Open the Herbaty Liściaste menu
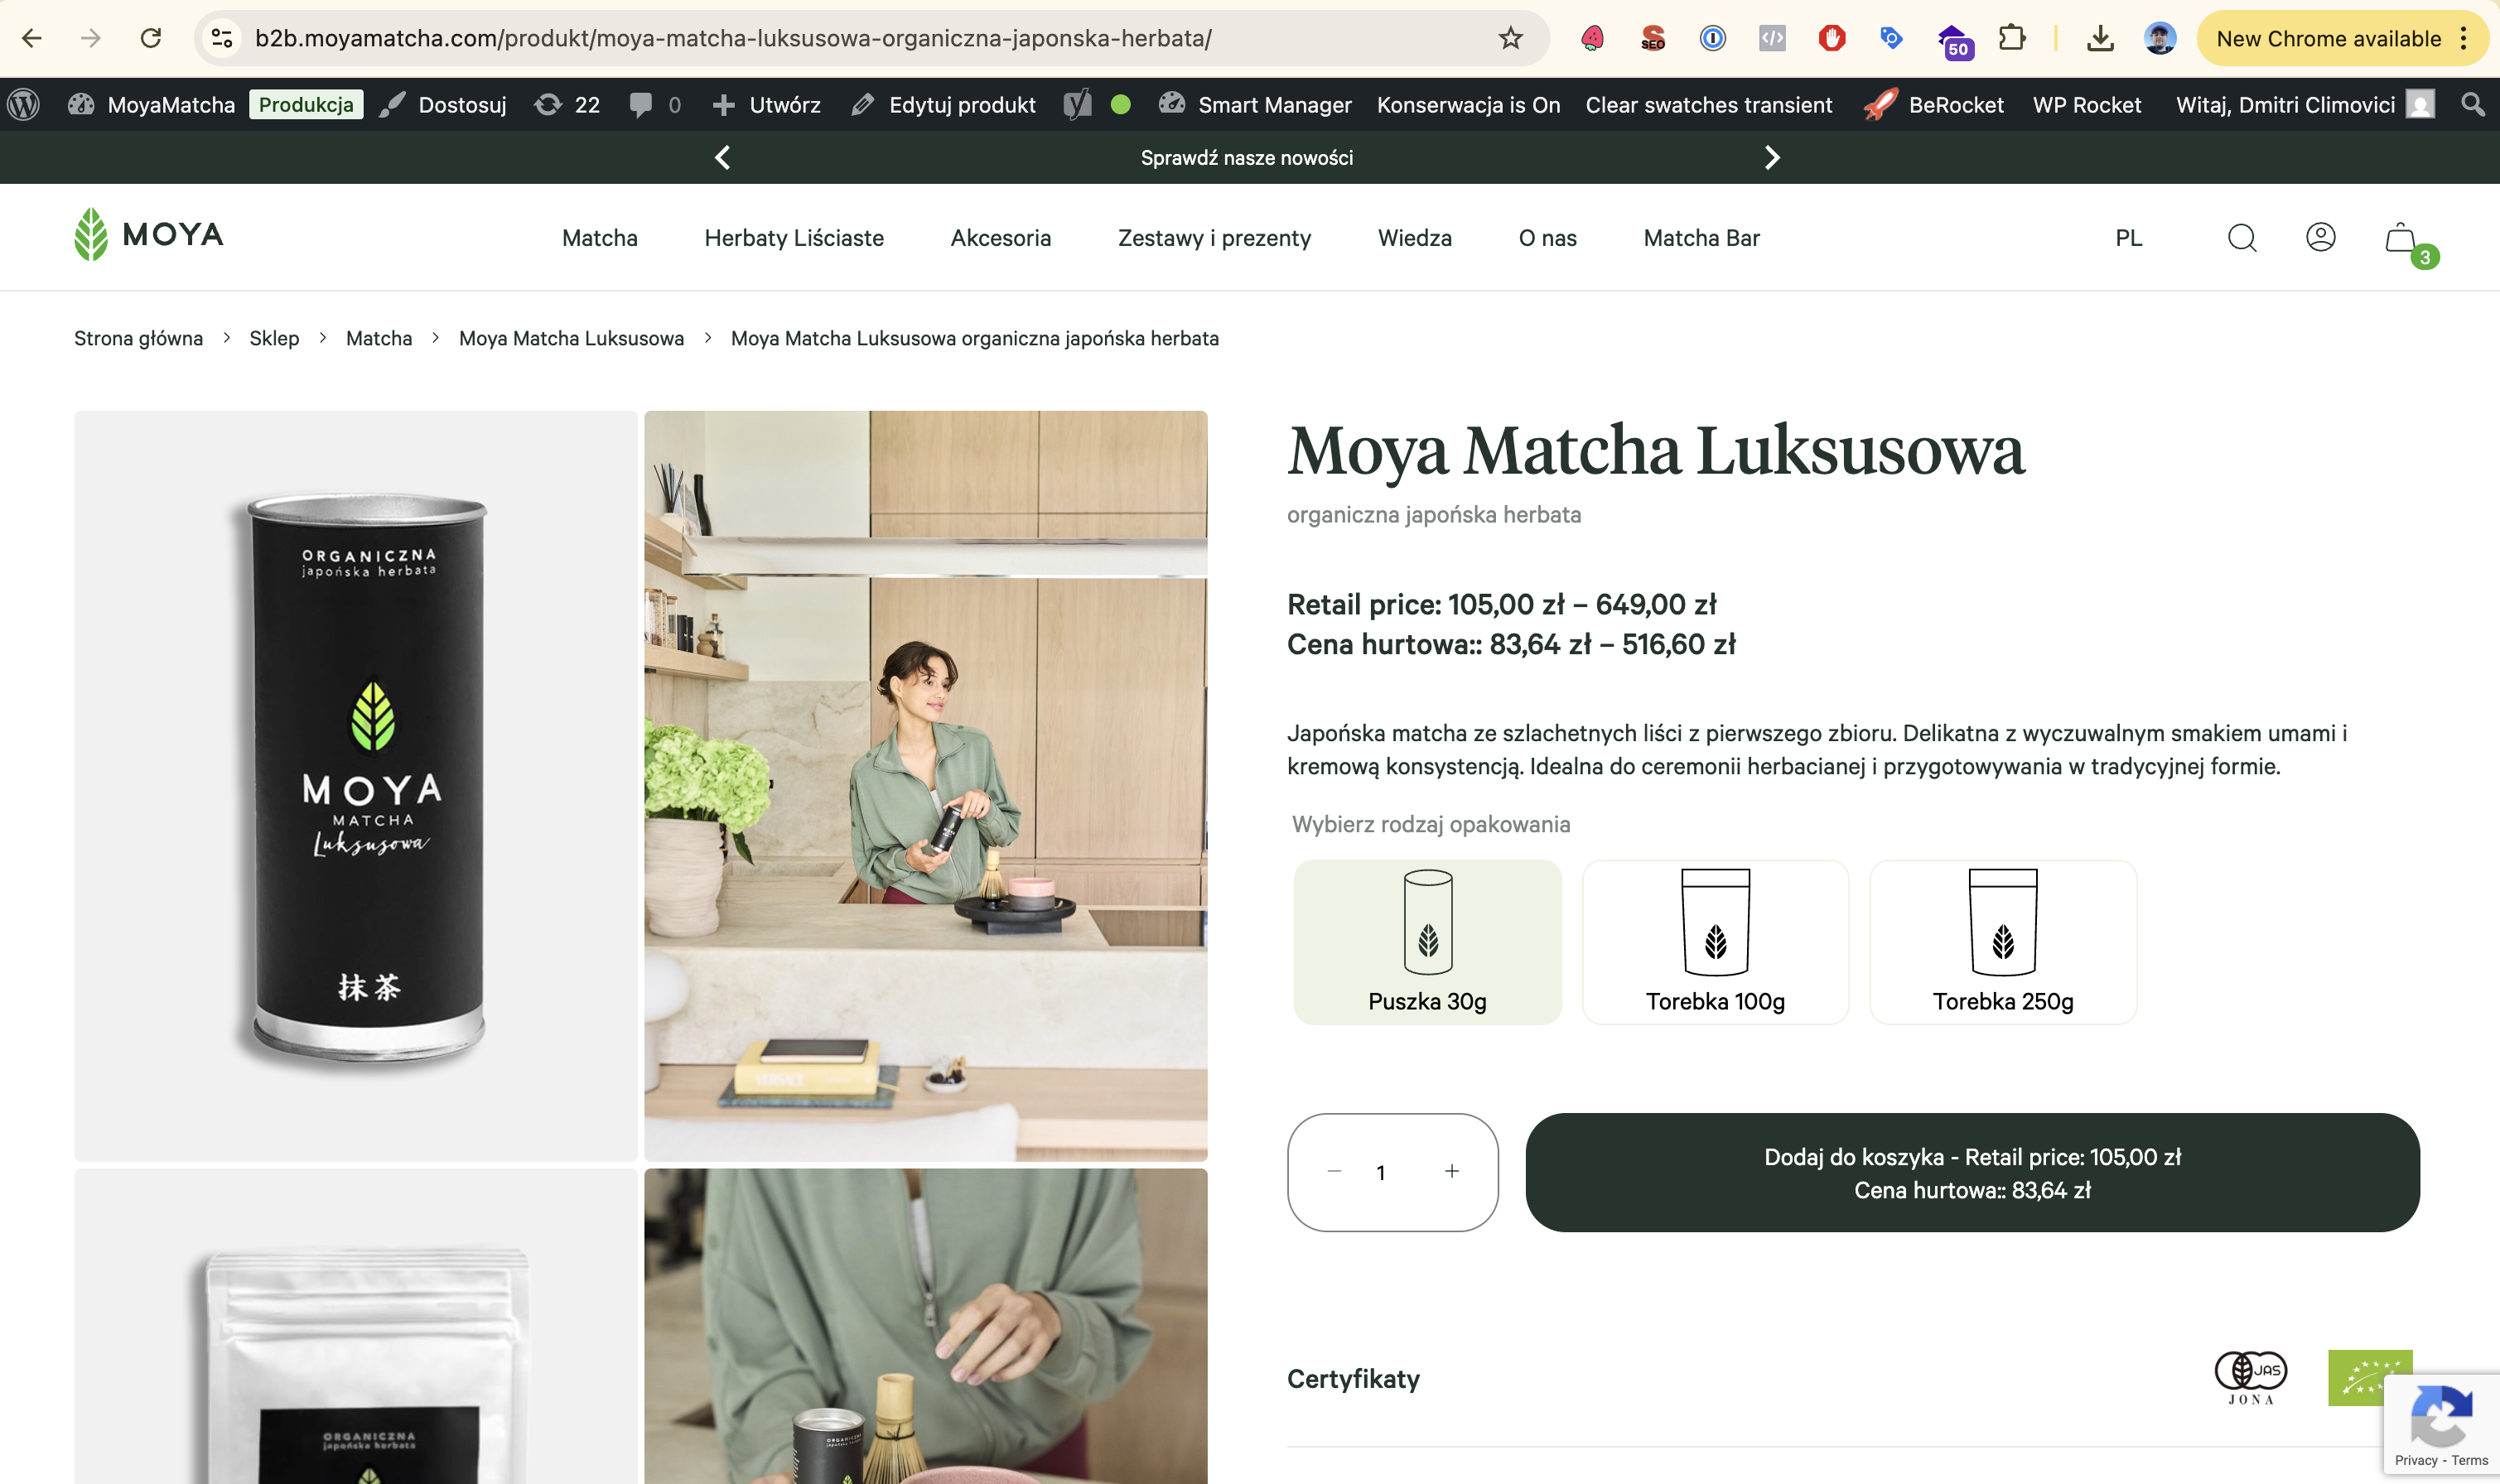The image size is (2500, 1484). pos(794,238)
